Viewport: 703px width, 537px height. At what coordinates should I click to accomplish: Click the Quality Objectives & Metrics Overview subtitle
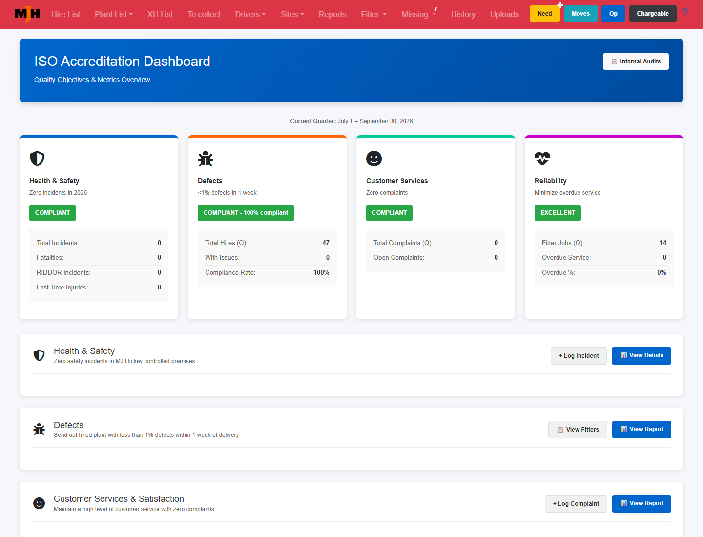92,80
